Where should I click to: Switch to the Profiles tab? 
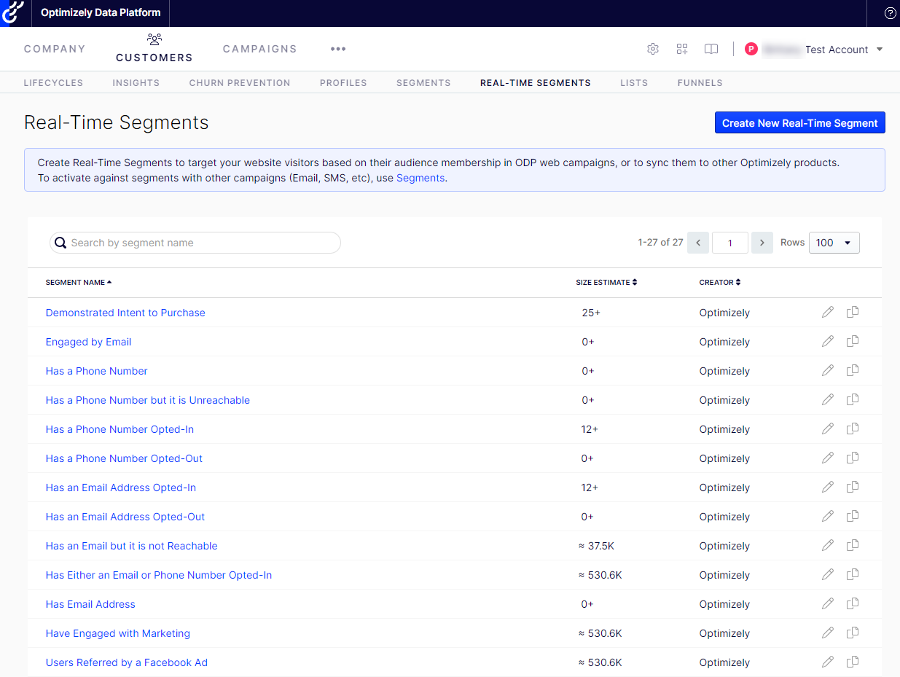pyautogui.click(x=343, y=83)
